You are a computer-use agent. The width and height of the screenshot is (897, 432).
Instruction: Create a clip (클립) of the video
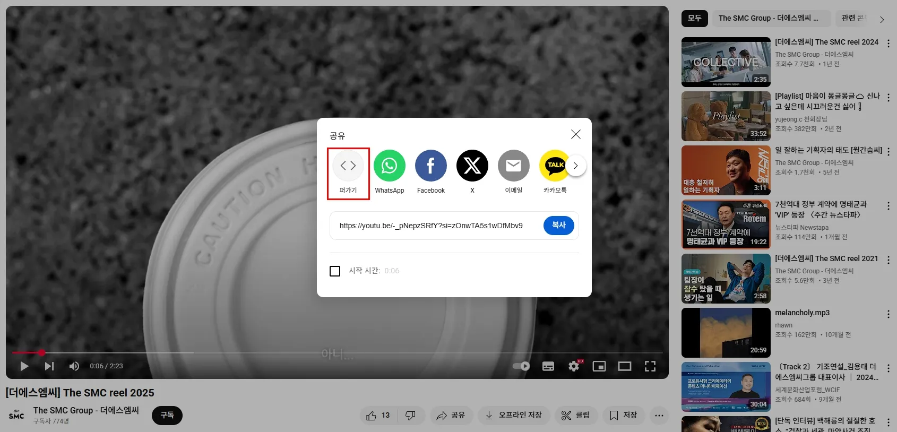click(575, 416)
